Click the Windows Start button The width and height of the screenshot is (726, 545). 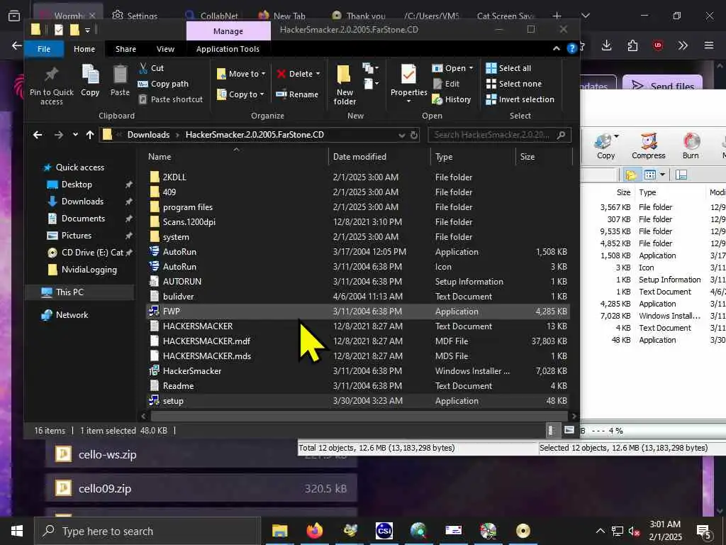[x=17, y=531]
